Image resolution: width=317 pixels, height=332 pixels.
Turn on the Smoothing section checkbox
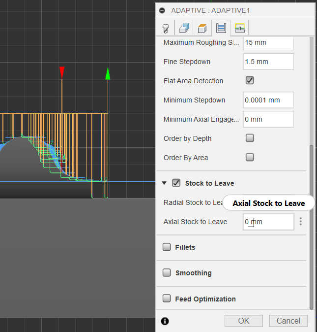(x=167, y=273)
